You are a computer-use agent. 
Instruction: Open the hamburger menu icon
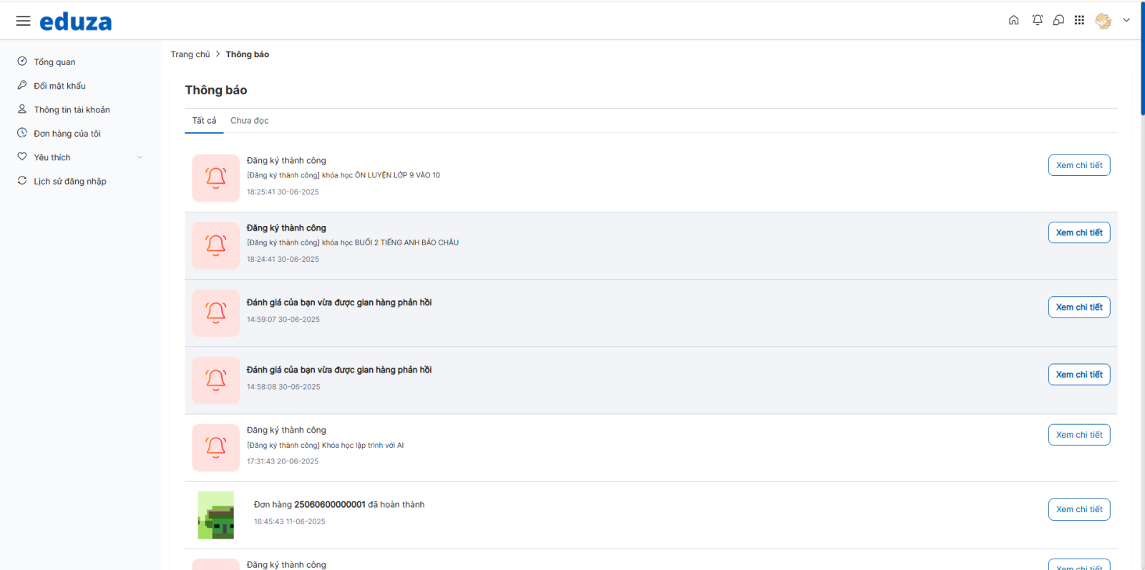(23, 21)
